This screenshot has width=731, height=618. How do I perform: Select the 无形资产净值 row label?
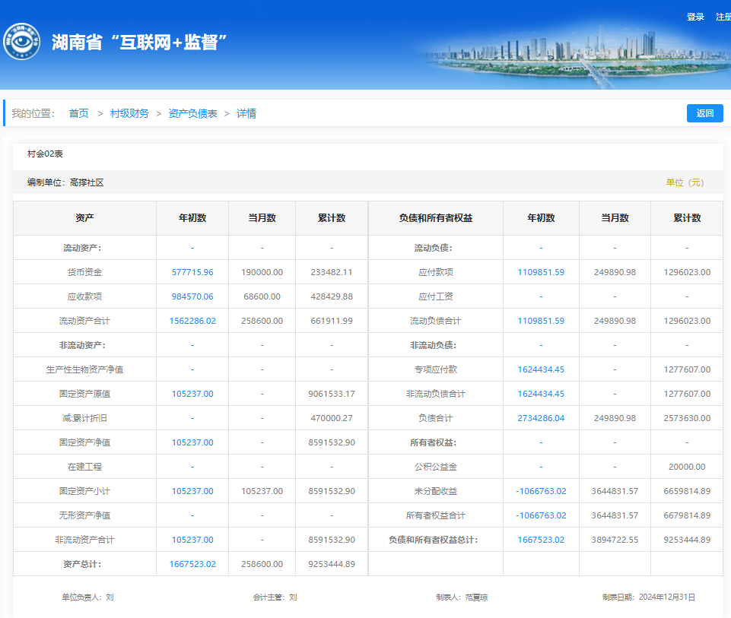point(84,515)
